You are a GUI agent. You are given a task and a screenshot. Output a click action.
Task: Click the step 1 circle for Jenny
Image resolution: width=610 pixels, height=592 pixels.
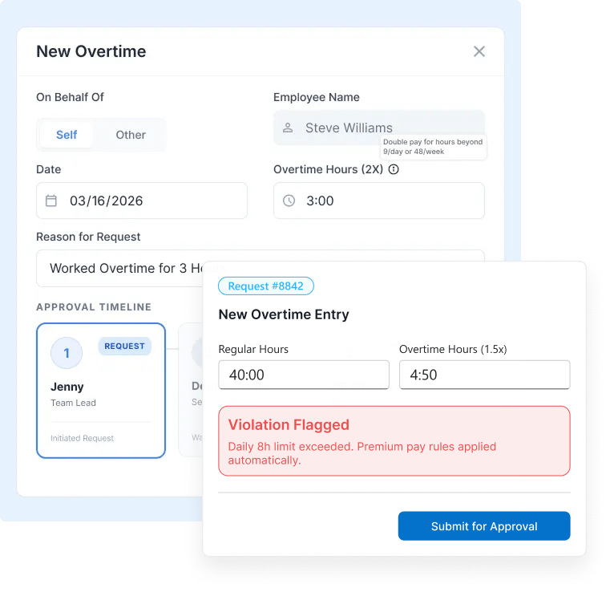(67, 353)
